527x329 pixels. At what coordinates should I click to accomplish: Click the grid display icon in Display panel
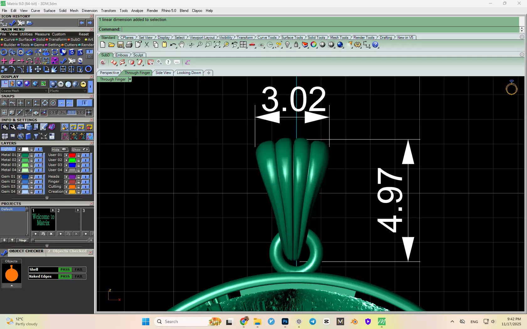(4, 84)
